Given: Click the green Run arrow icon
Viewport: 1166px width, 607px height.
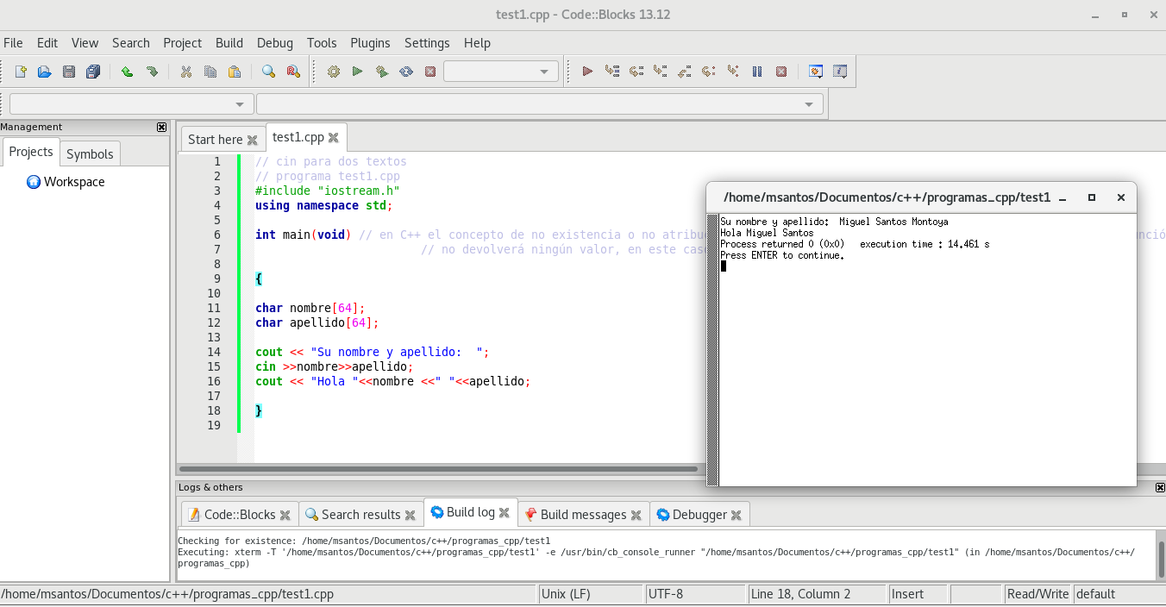Looking at the screenshot, I should [x=357, y=72].
